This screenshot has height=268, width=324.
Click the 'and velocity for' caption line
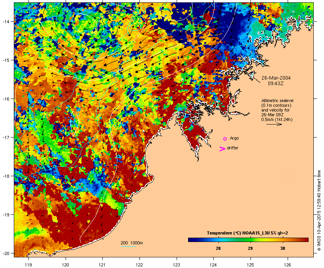click(x=275, y=110)
